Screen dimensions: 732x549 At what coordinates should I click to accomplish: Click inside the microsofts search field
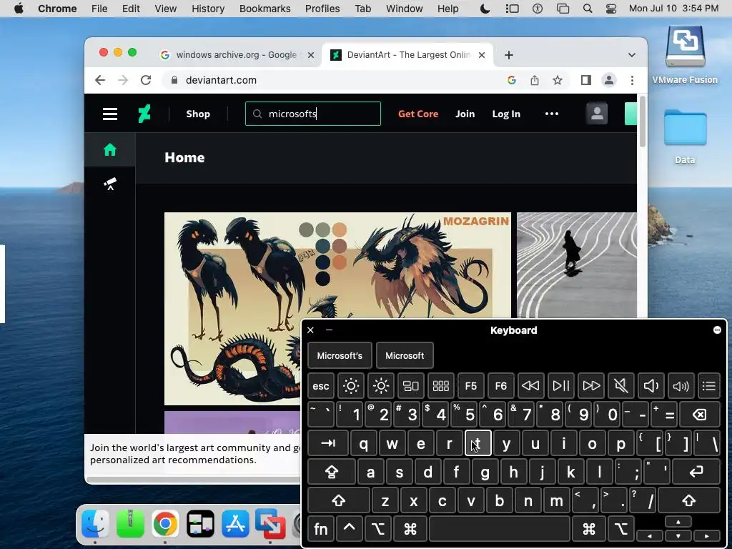[313, 114]
